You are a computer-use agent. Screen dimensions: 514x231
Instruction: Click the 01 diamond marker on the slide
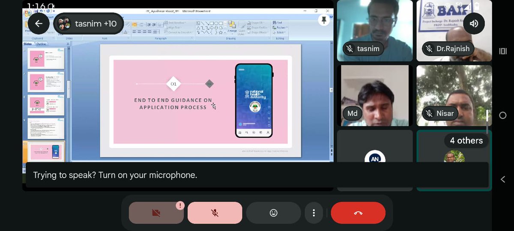[x=173, y=84]
